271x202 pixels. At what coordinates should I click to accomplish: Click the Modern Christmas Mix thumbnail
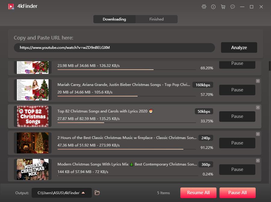coord(33,169)
